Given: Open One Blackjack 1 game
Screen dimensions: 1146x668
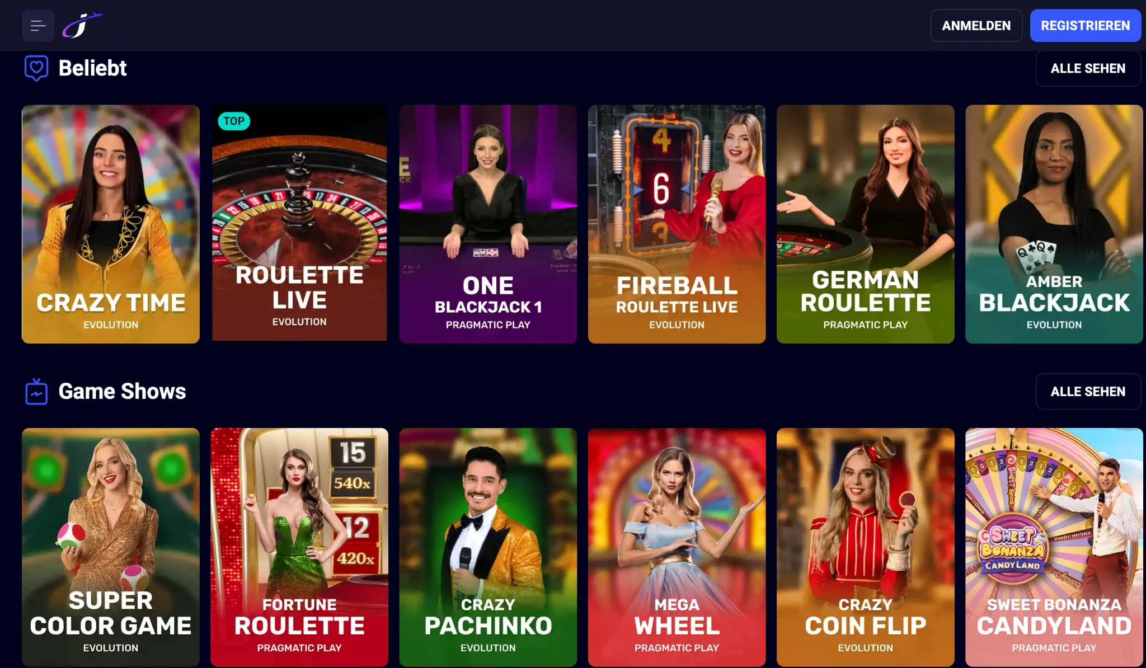Looking at the screenshot, I should pyautogui.click(x=488, y=224).
